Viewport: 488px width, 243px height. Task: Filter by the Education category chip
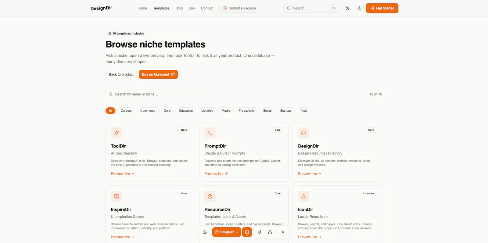[x=186, y=111]
